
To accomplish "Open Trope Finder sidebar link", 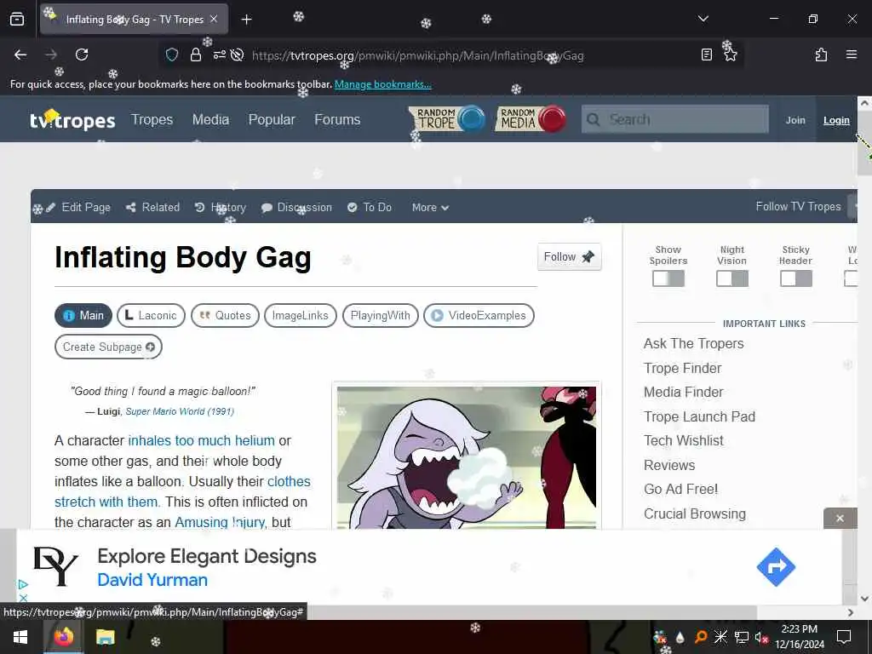I will point(682,368).
